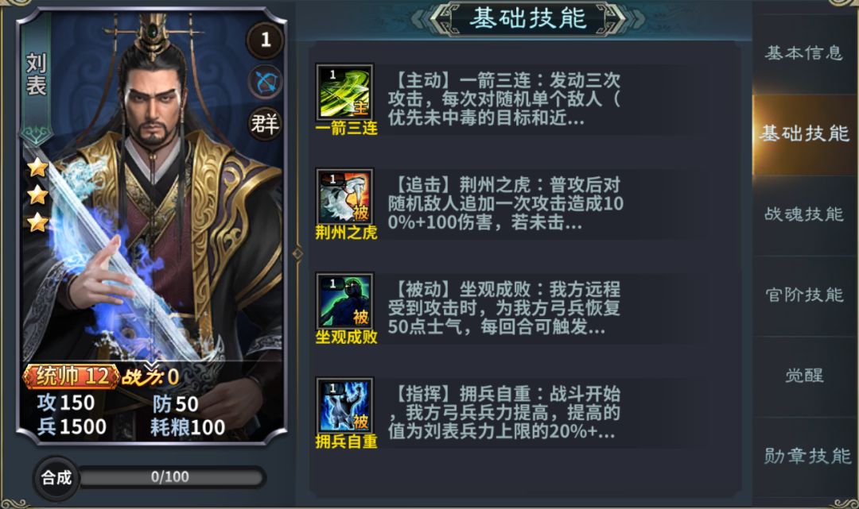Open the 官阶技能 tab
Image resolution: width=859 pixels, height=509 pixels.
click(803, 295)
